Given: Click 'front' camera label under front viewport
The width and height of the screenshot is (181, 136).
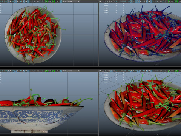Looking at the screenshot, I should (33, 134).
